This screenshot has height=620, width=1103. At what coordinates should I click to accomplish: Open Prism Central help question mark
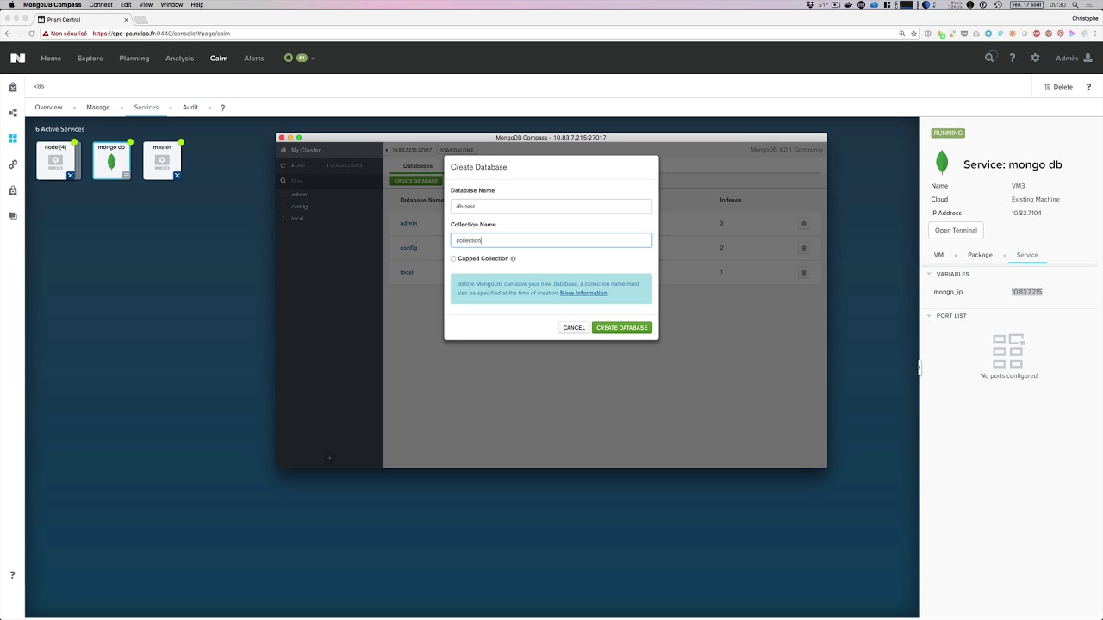coord(1013,58)
